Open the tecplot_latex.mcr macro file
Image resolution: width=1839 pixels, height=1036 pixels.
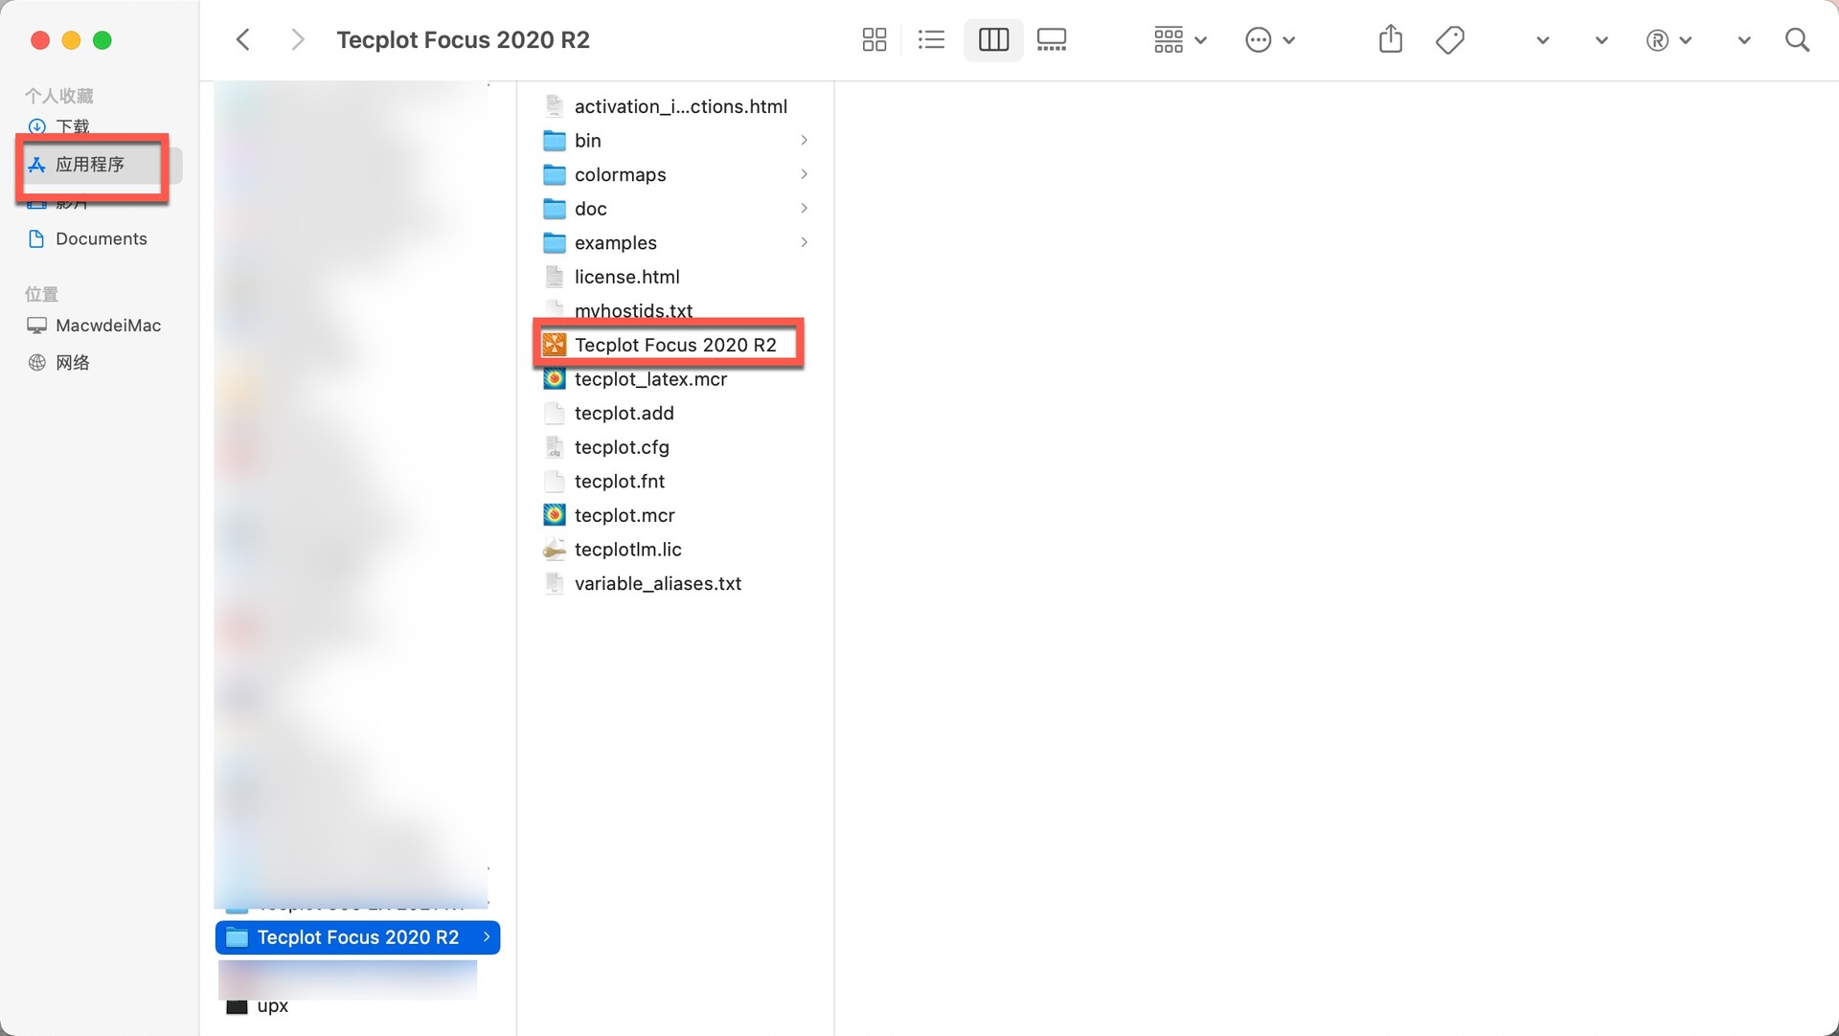(650, 379)
